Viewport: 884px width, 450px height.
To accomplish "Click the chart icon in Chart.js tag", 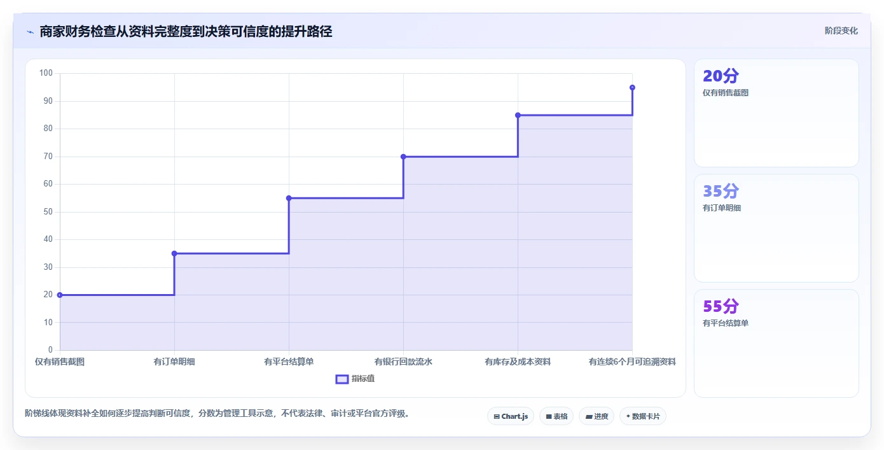I will pyautogui.click(x=497, y=417).
